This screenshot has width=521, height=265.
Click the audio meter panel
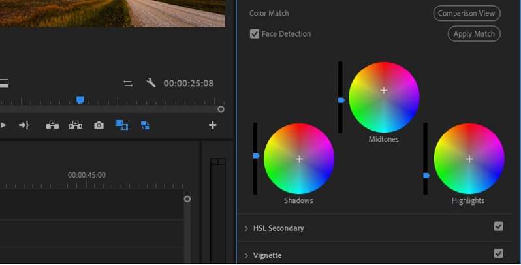point(217,210)
